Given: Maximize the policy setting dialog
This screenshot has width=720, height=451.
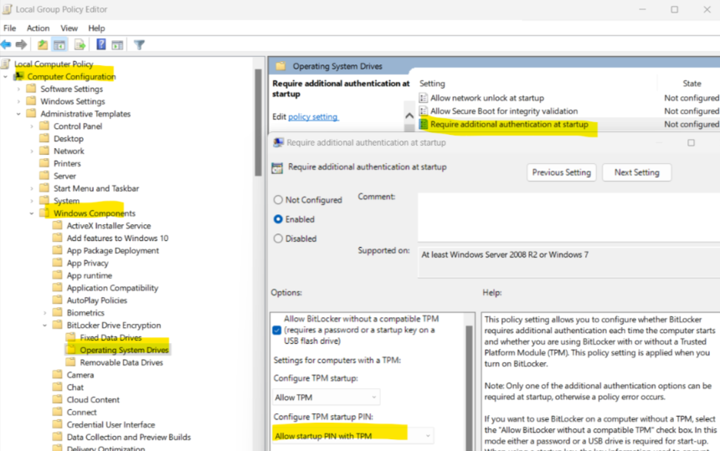Looking at the screenshot, I should tap(691, 143).
